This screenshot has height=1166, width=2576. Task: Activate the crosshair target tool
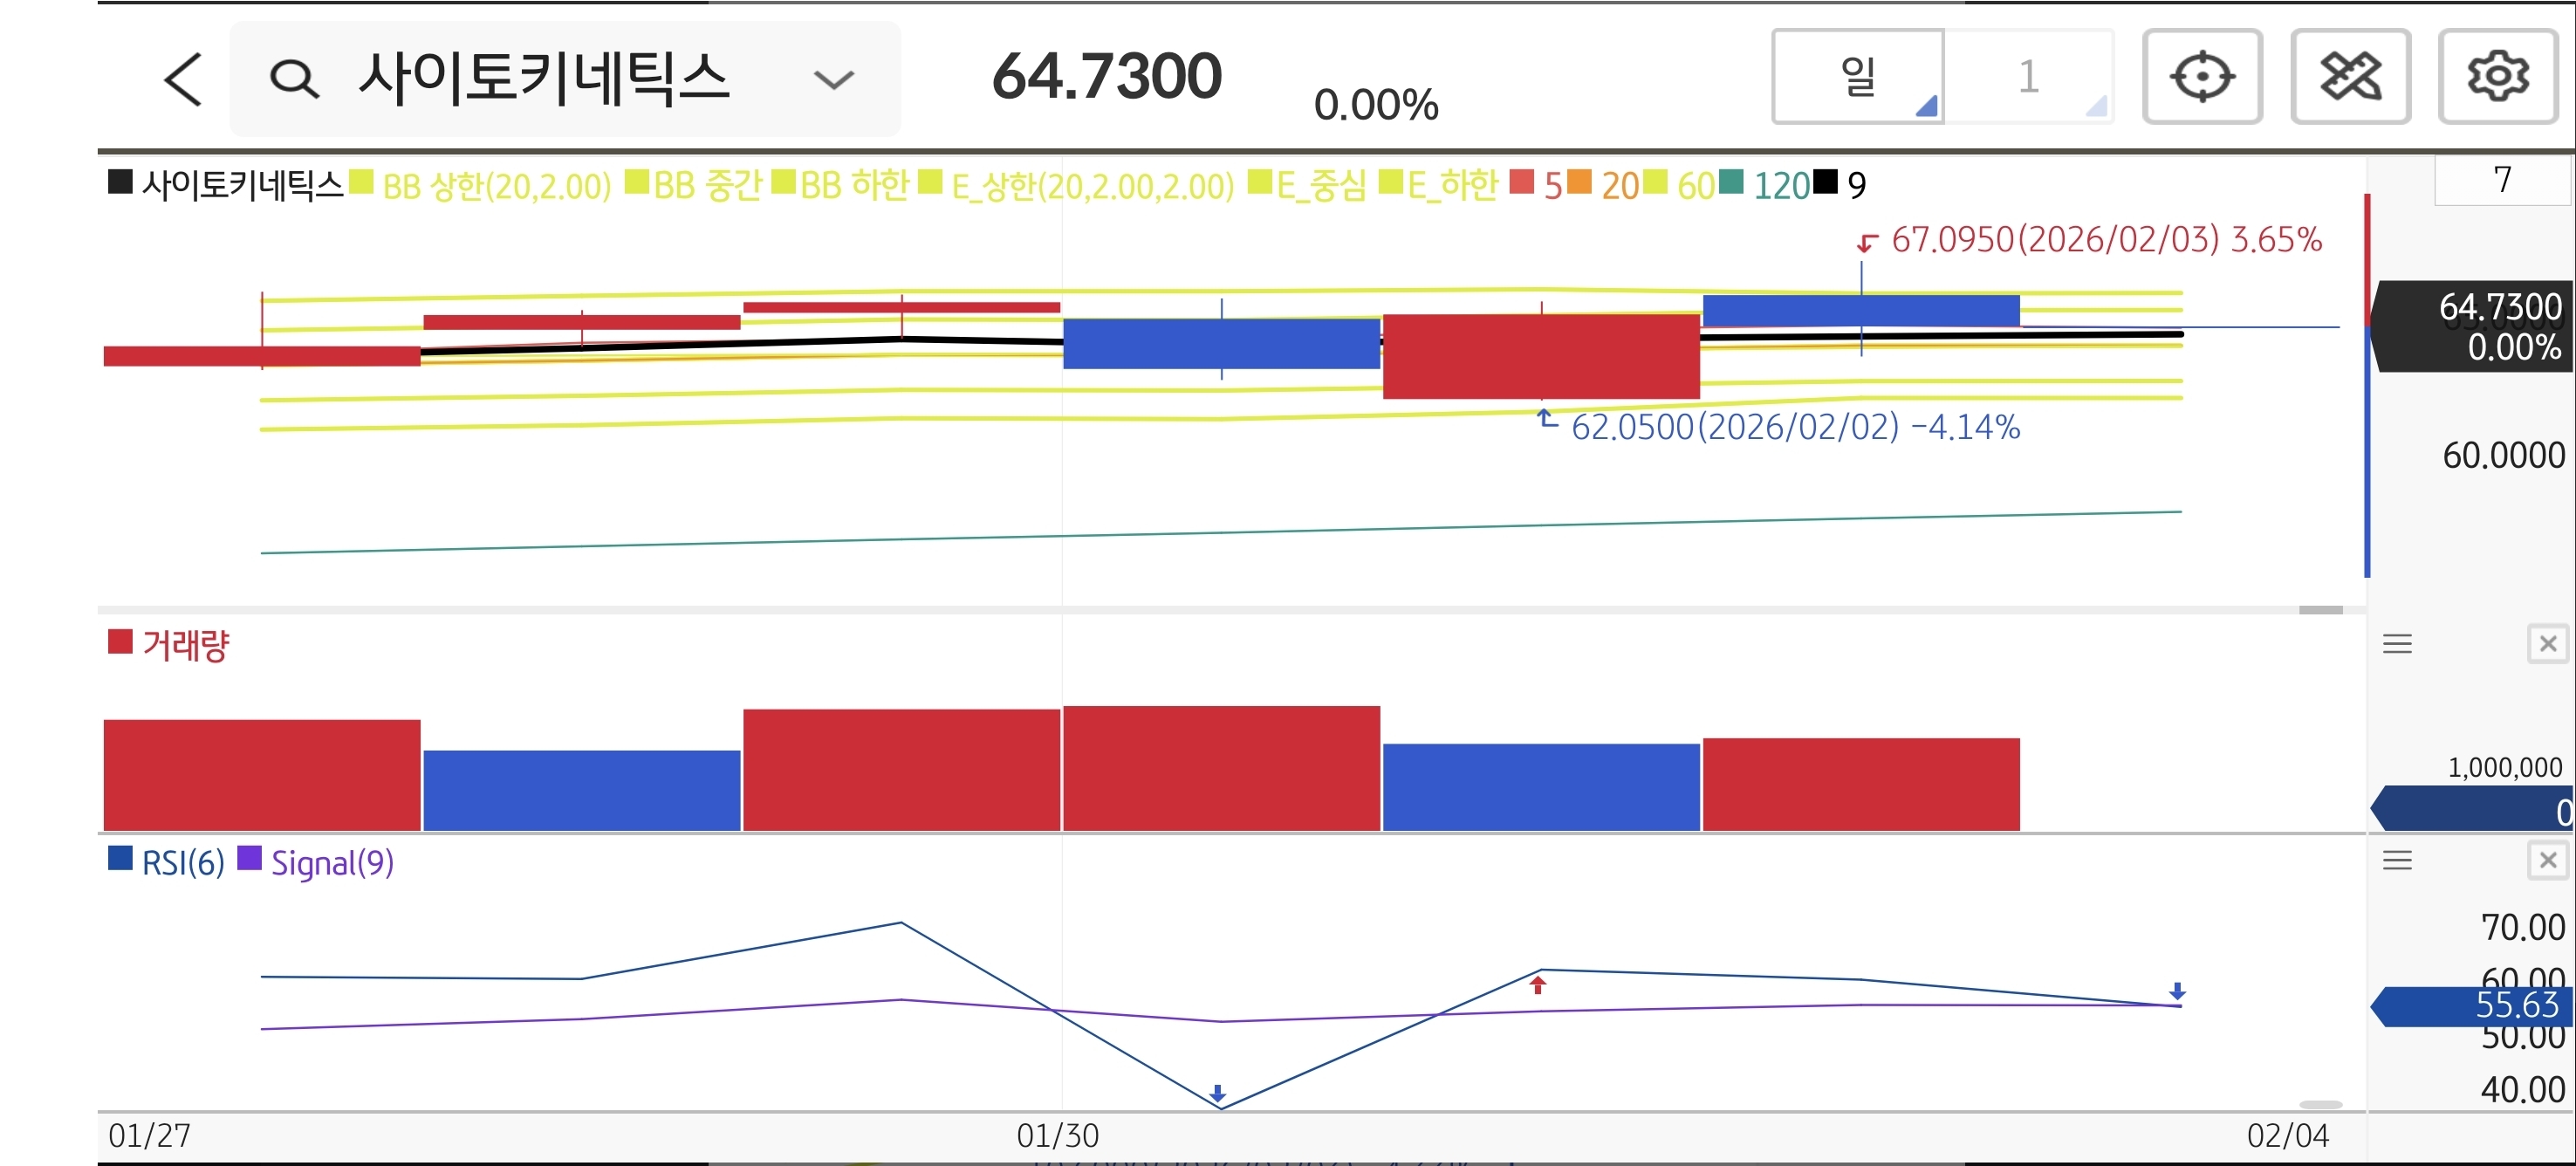[2202, 77]
